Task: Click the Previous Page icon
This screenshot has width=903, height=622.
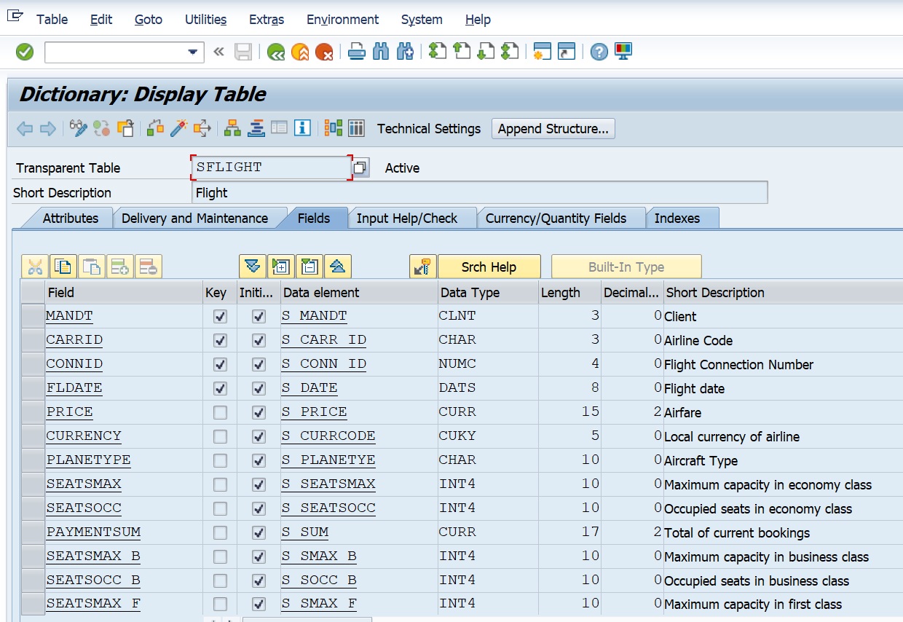Action: click(x=462, y=51)
